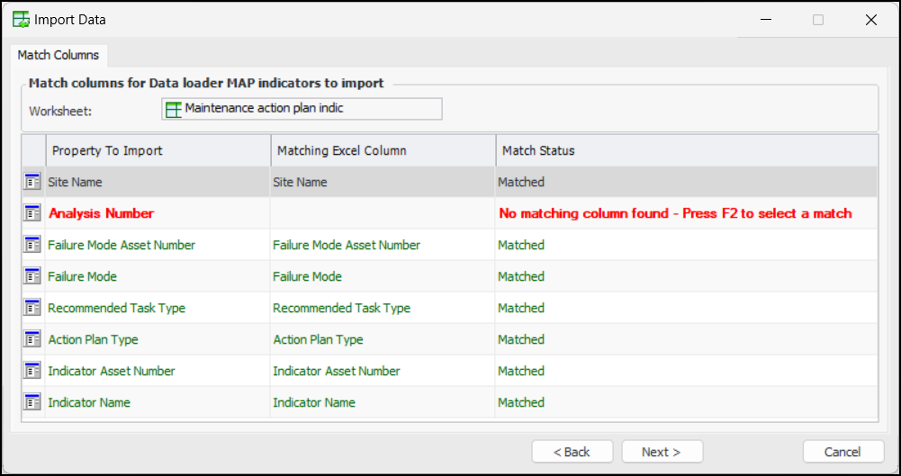901x476 pixels.
Task: Click the Indicator Name row icon
Action: [x=33, y=402]
